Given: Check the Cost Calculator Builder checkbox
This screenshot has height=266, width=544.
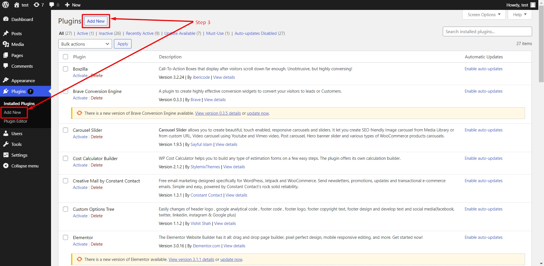Looking at the screenshot, I should click(x=65, y=158).
